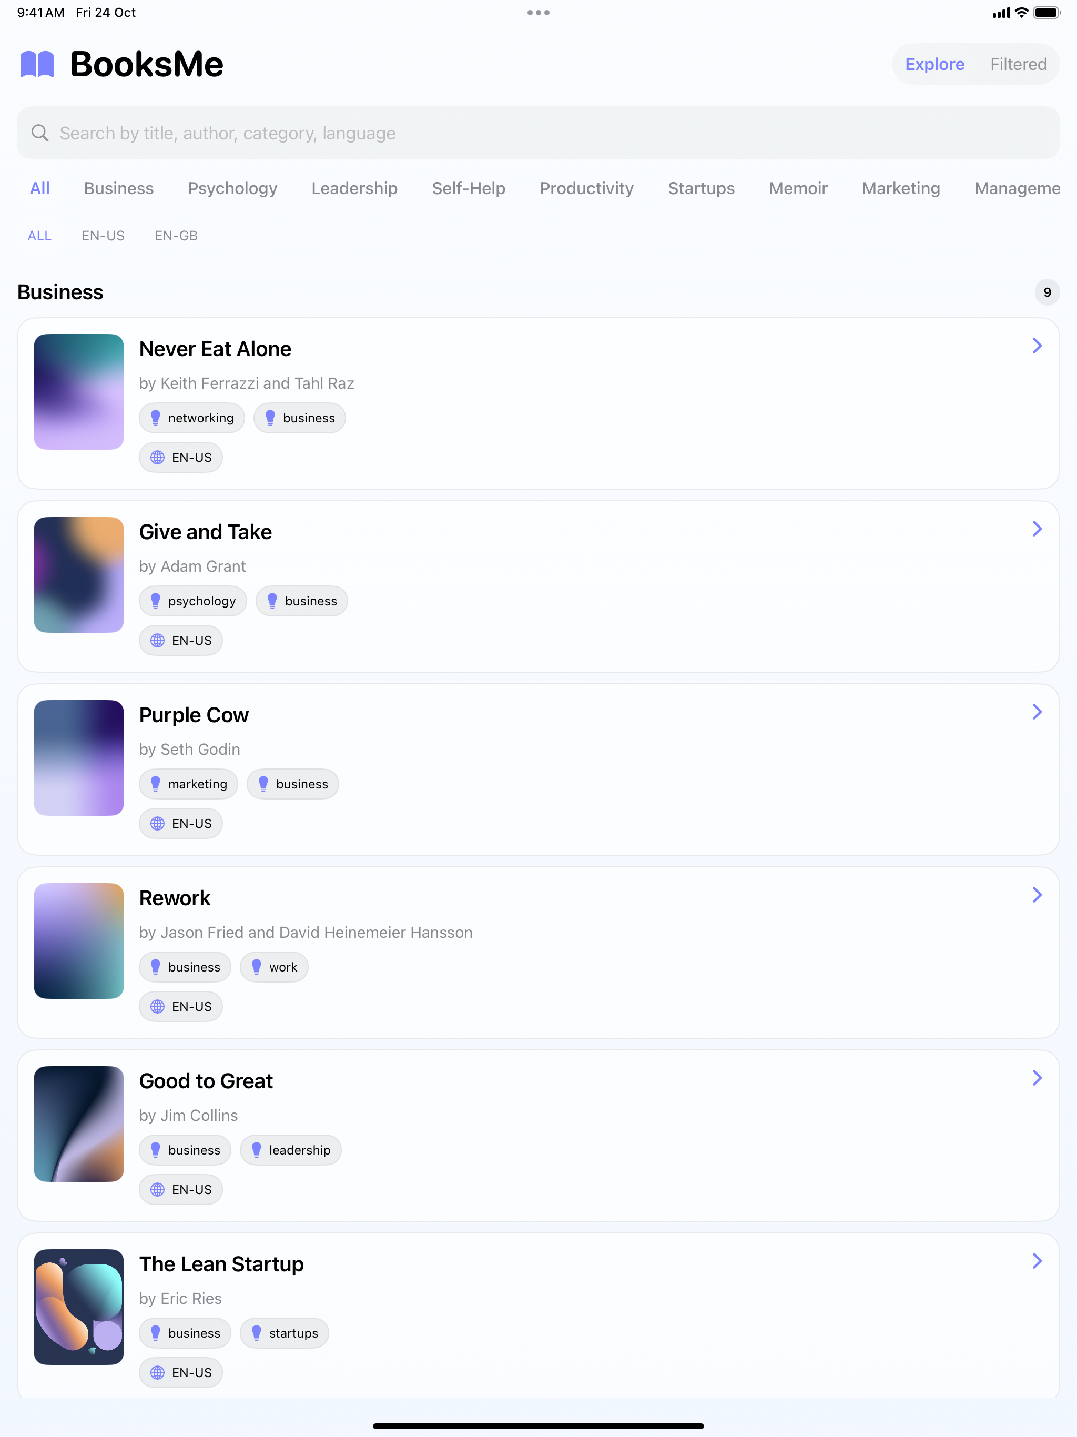Open Never Eat Alone via chevron
The width and height of the screenshot is (1077, 1437).
tap(1037, 346)
